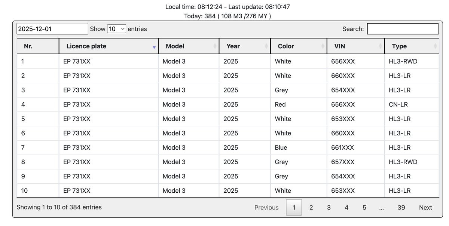Jump to last page 39

pos(401,207)
